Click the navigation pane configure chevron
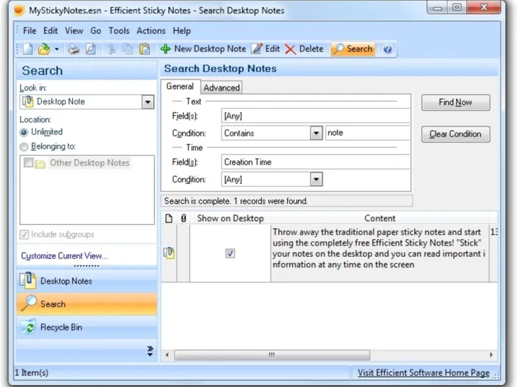517x387 pixels. [150, 351]
